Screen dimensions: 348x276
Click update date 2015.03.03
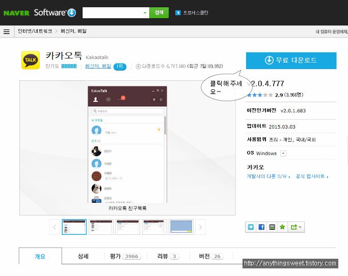tap(282, 127)
